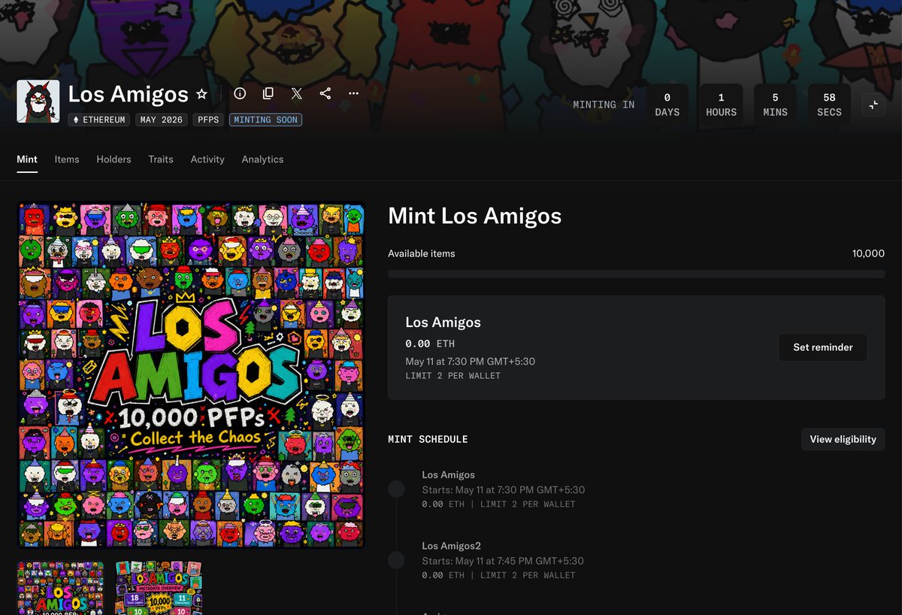Open the X (Twitter) link icon
Viewport: 902px width, 615px height.
297,93
